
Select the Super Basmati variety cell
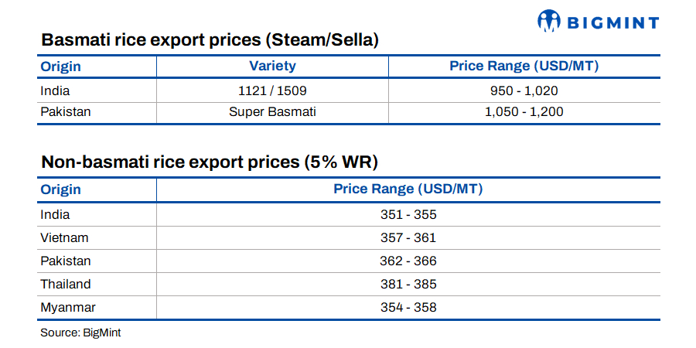[272, 111]
